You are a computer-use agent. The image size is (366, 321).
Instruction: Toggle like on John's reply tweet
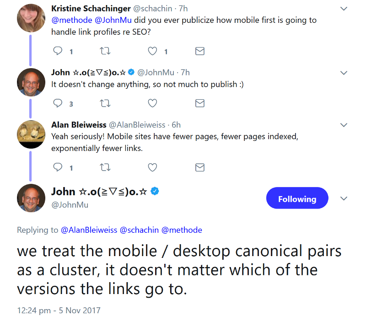point(152,103)
